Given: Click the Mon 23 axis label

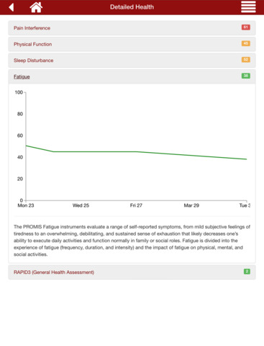Looking at the screenshot, I should point(26,205).
